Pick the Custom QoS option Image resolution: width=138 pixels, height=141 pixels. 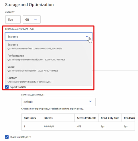click(x=49, y=80)
